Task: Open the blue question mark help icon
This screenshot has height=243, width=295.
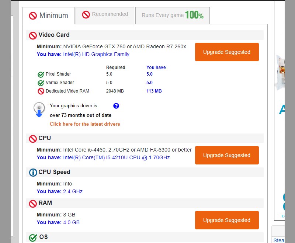Action: point(116,107)
